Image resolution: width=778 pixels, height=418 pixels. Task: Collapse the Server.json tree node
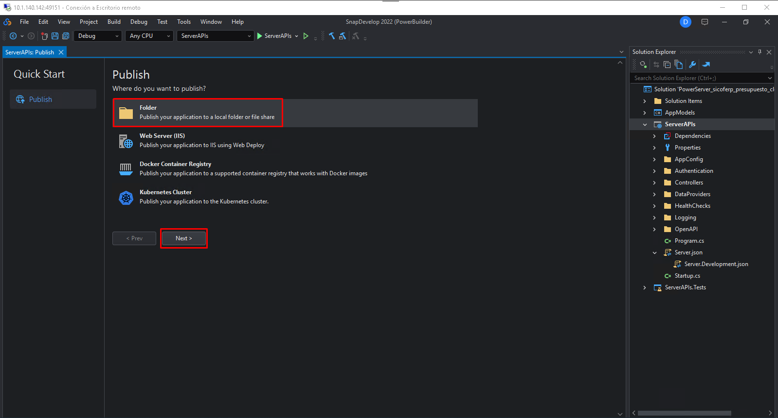point(654,253)
